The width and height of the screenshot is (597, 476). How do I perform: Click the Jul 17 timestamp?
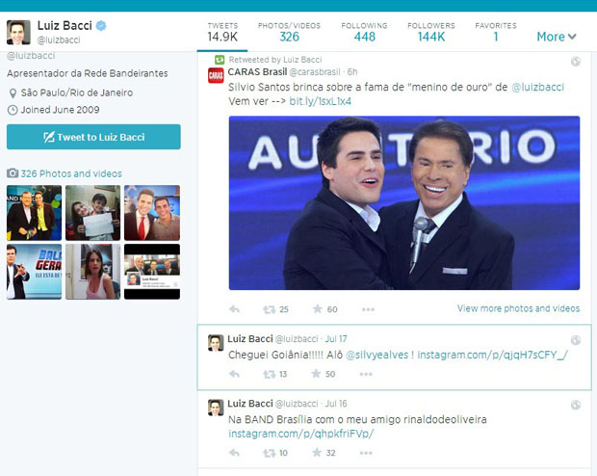tap(336, 339)
